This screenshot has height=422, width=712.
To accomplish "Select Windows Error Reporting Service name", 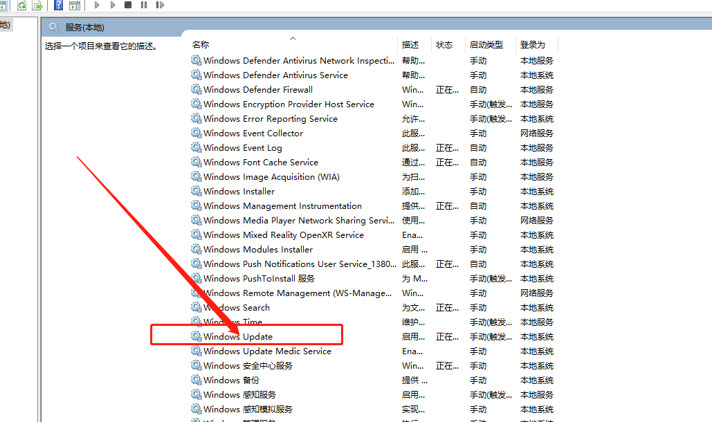I will point(271,119).
